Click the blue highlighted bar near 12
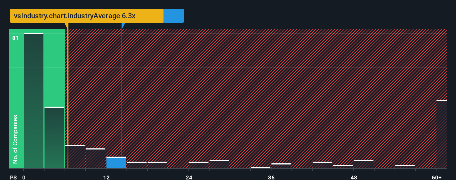Viewport: 456px width, 180px height. click(x=116, y=163)
